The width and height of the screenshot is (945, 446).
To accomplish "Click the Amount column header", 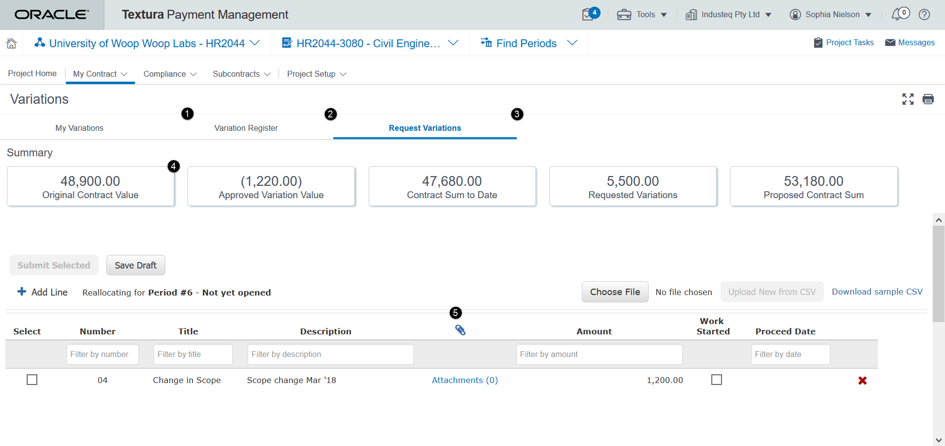I will pos(594,331).
